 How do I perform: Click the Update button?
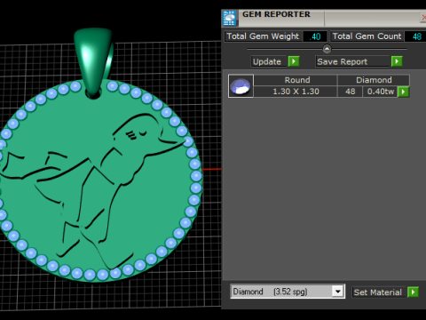[x=268, y=61]
